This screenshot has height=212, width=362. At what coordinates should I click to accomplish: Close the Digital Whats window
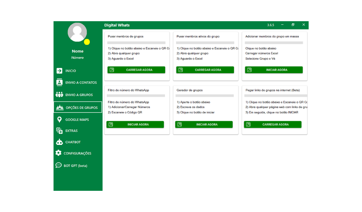coord(304,25)
